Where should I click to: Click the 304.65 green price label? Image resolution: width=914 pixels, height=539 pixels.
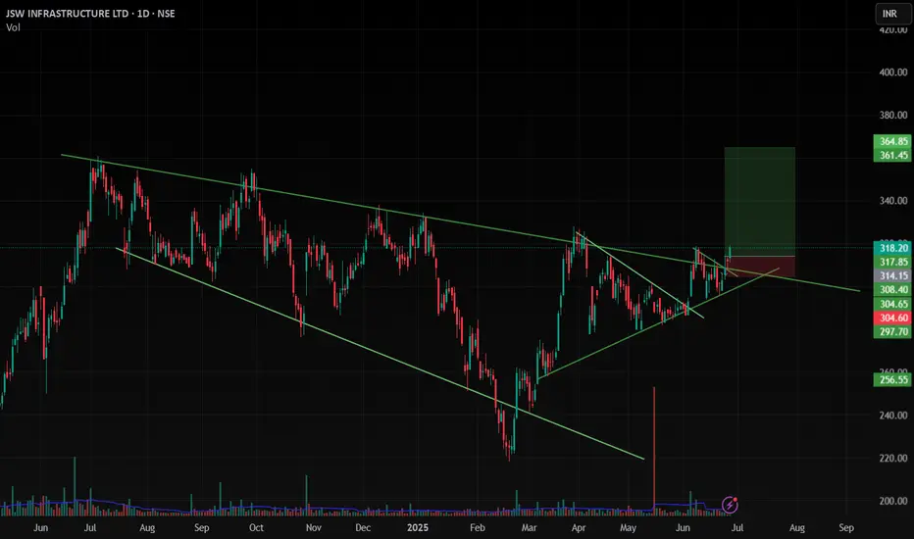click(x=892, y=304)
